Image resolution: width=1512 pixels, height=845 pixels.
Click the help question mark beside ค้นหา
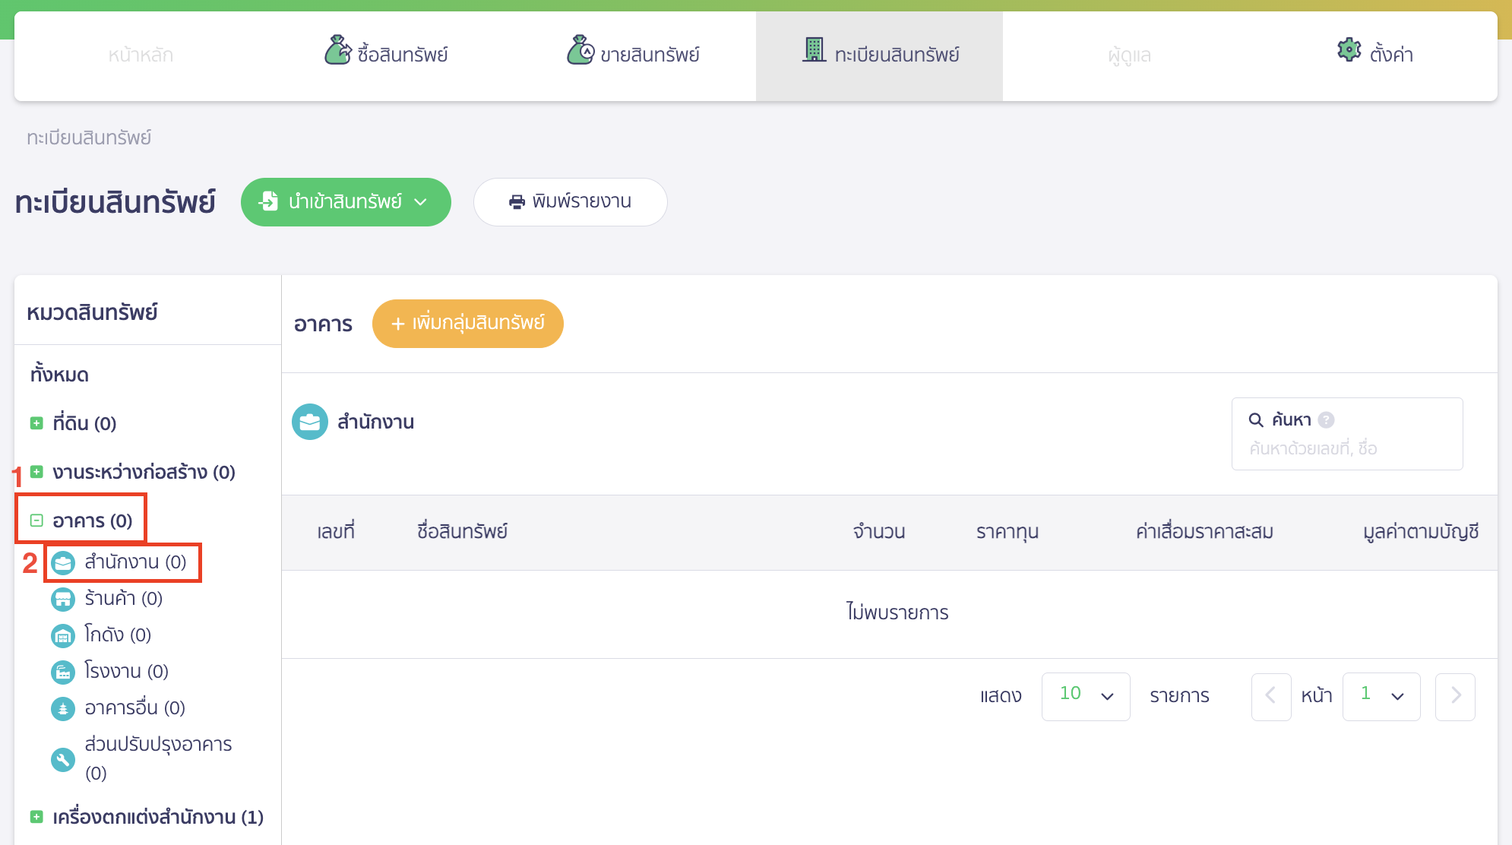tap(1327, 419)
